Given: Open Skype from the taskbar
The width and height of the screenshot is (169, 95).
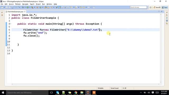Looking at the screenshot, I should (x=58, y=93).
